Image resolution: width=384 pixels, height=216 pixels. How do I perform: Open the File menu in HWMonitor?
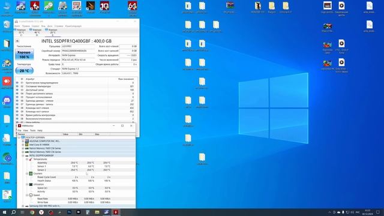click(19, 131)
